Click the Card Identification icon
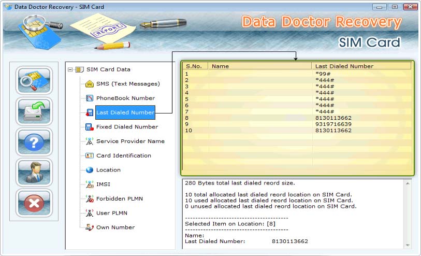The width and height of the screenshot is (421, 256). [x=90, y=155]
